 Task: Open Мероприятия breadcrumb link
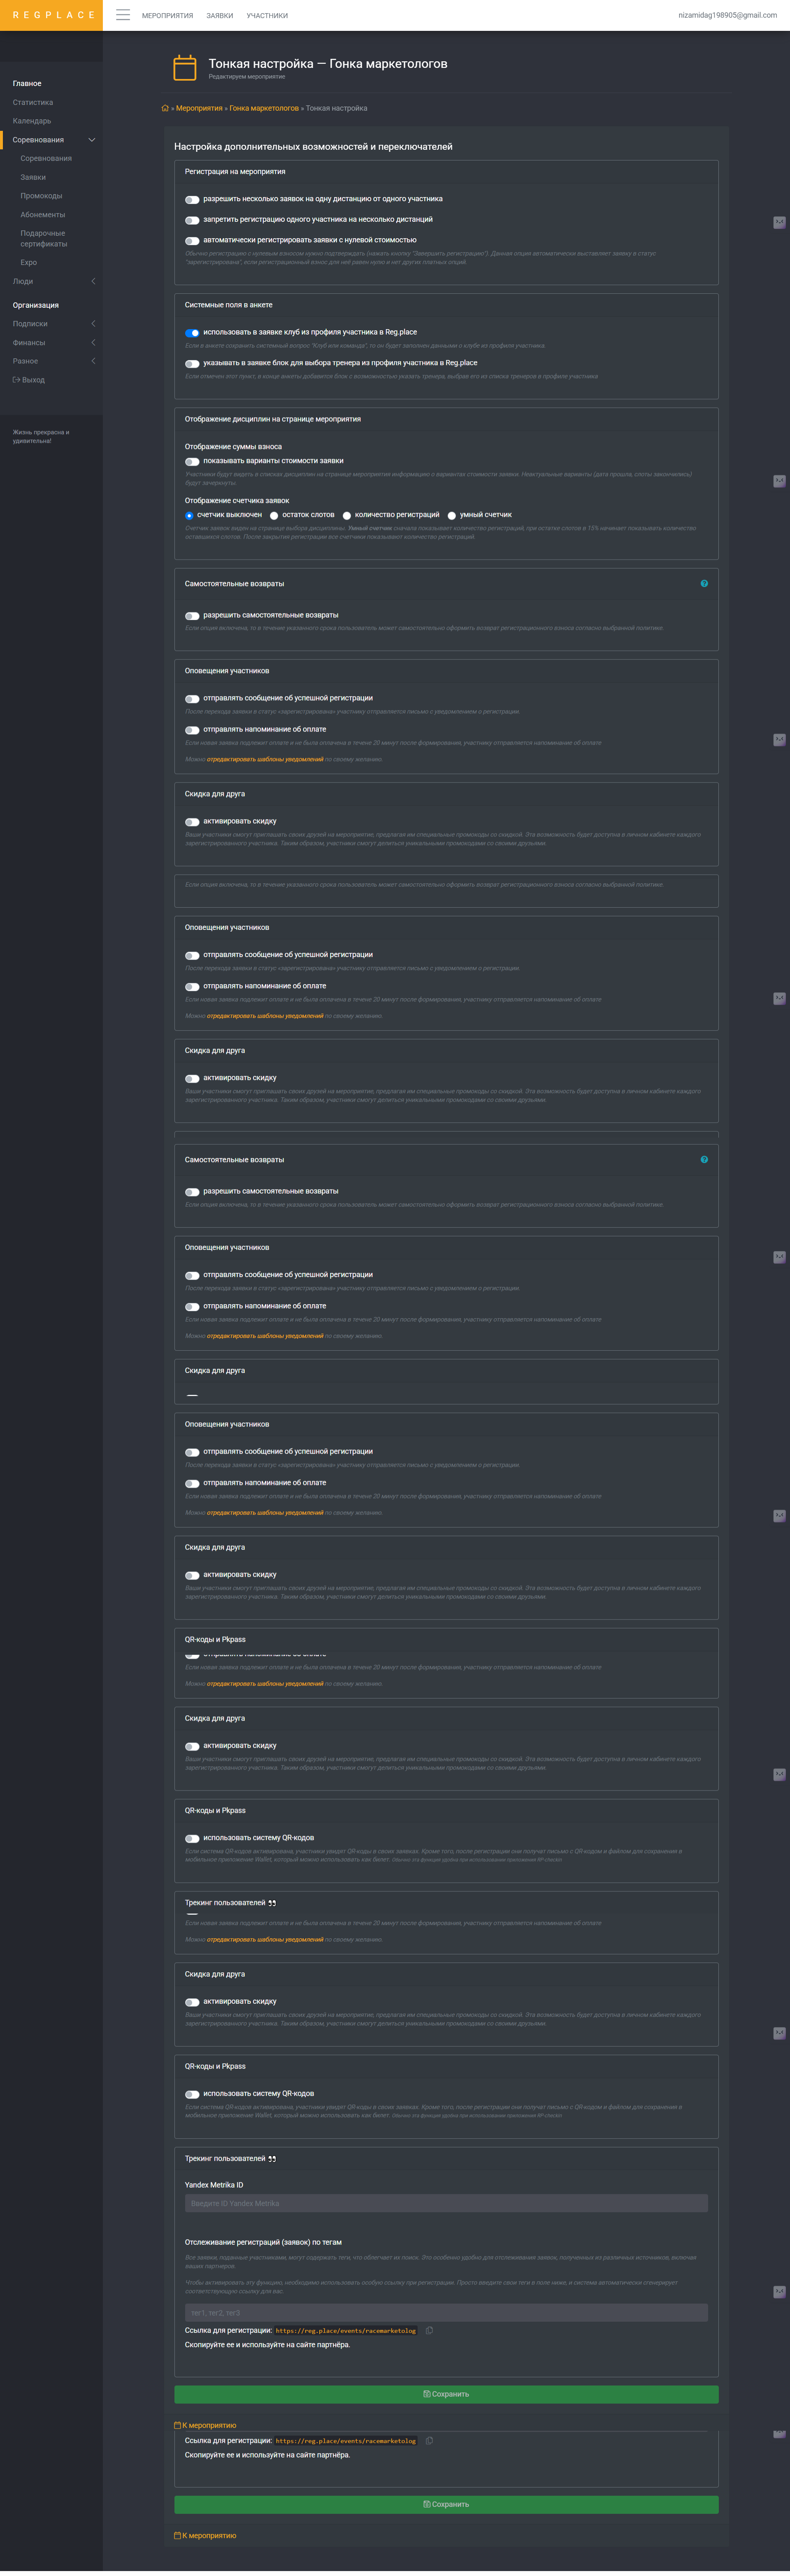point(199,108)
